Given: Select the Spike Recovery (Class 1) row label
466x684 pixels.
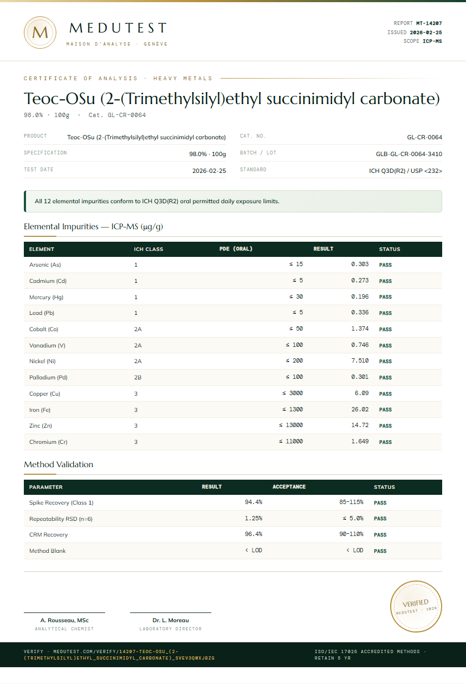Looking at the screenshot, I should tap(61, 503).
